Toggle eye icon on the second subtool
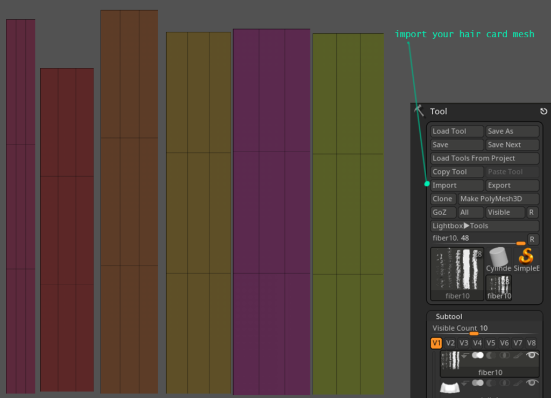Image resolution: width=551 pixels, height=398 pixels. click(532, 383)
